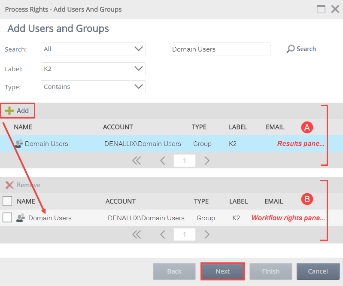Click the Finish button
The height and width of the screenshot is (286, 343).
point(271,271)
